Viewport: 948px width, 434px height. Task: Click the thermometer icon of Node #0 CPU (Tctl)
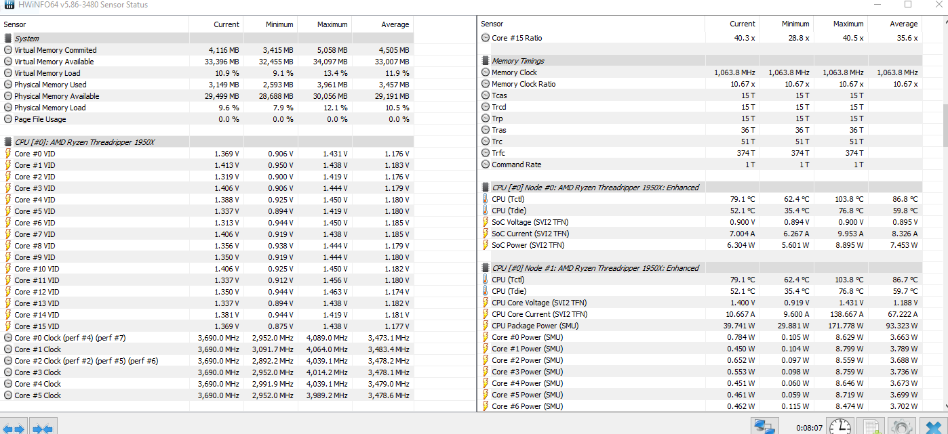click(485, 199)
